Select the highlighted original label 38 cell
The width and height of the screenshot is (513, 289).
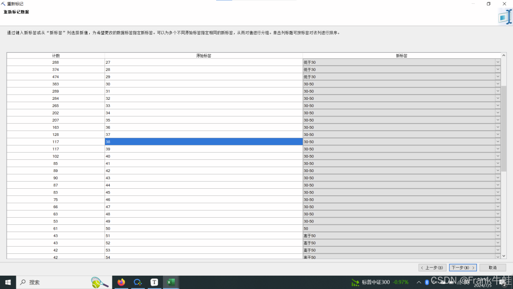203,142
